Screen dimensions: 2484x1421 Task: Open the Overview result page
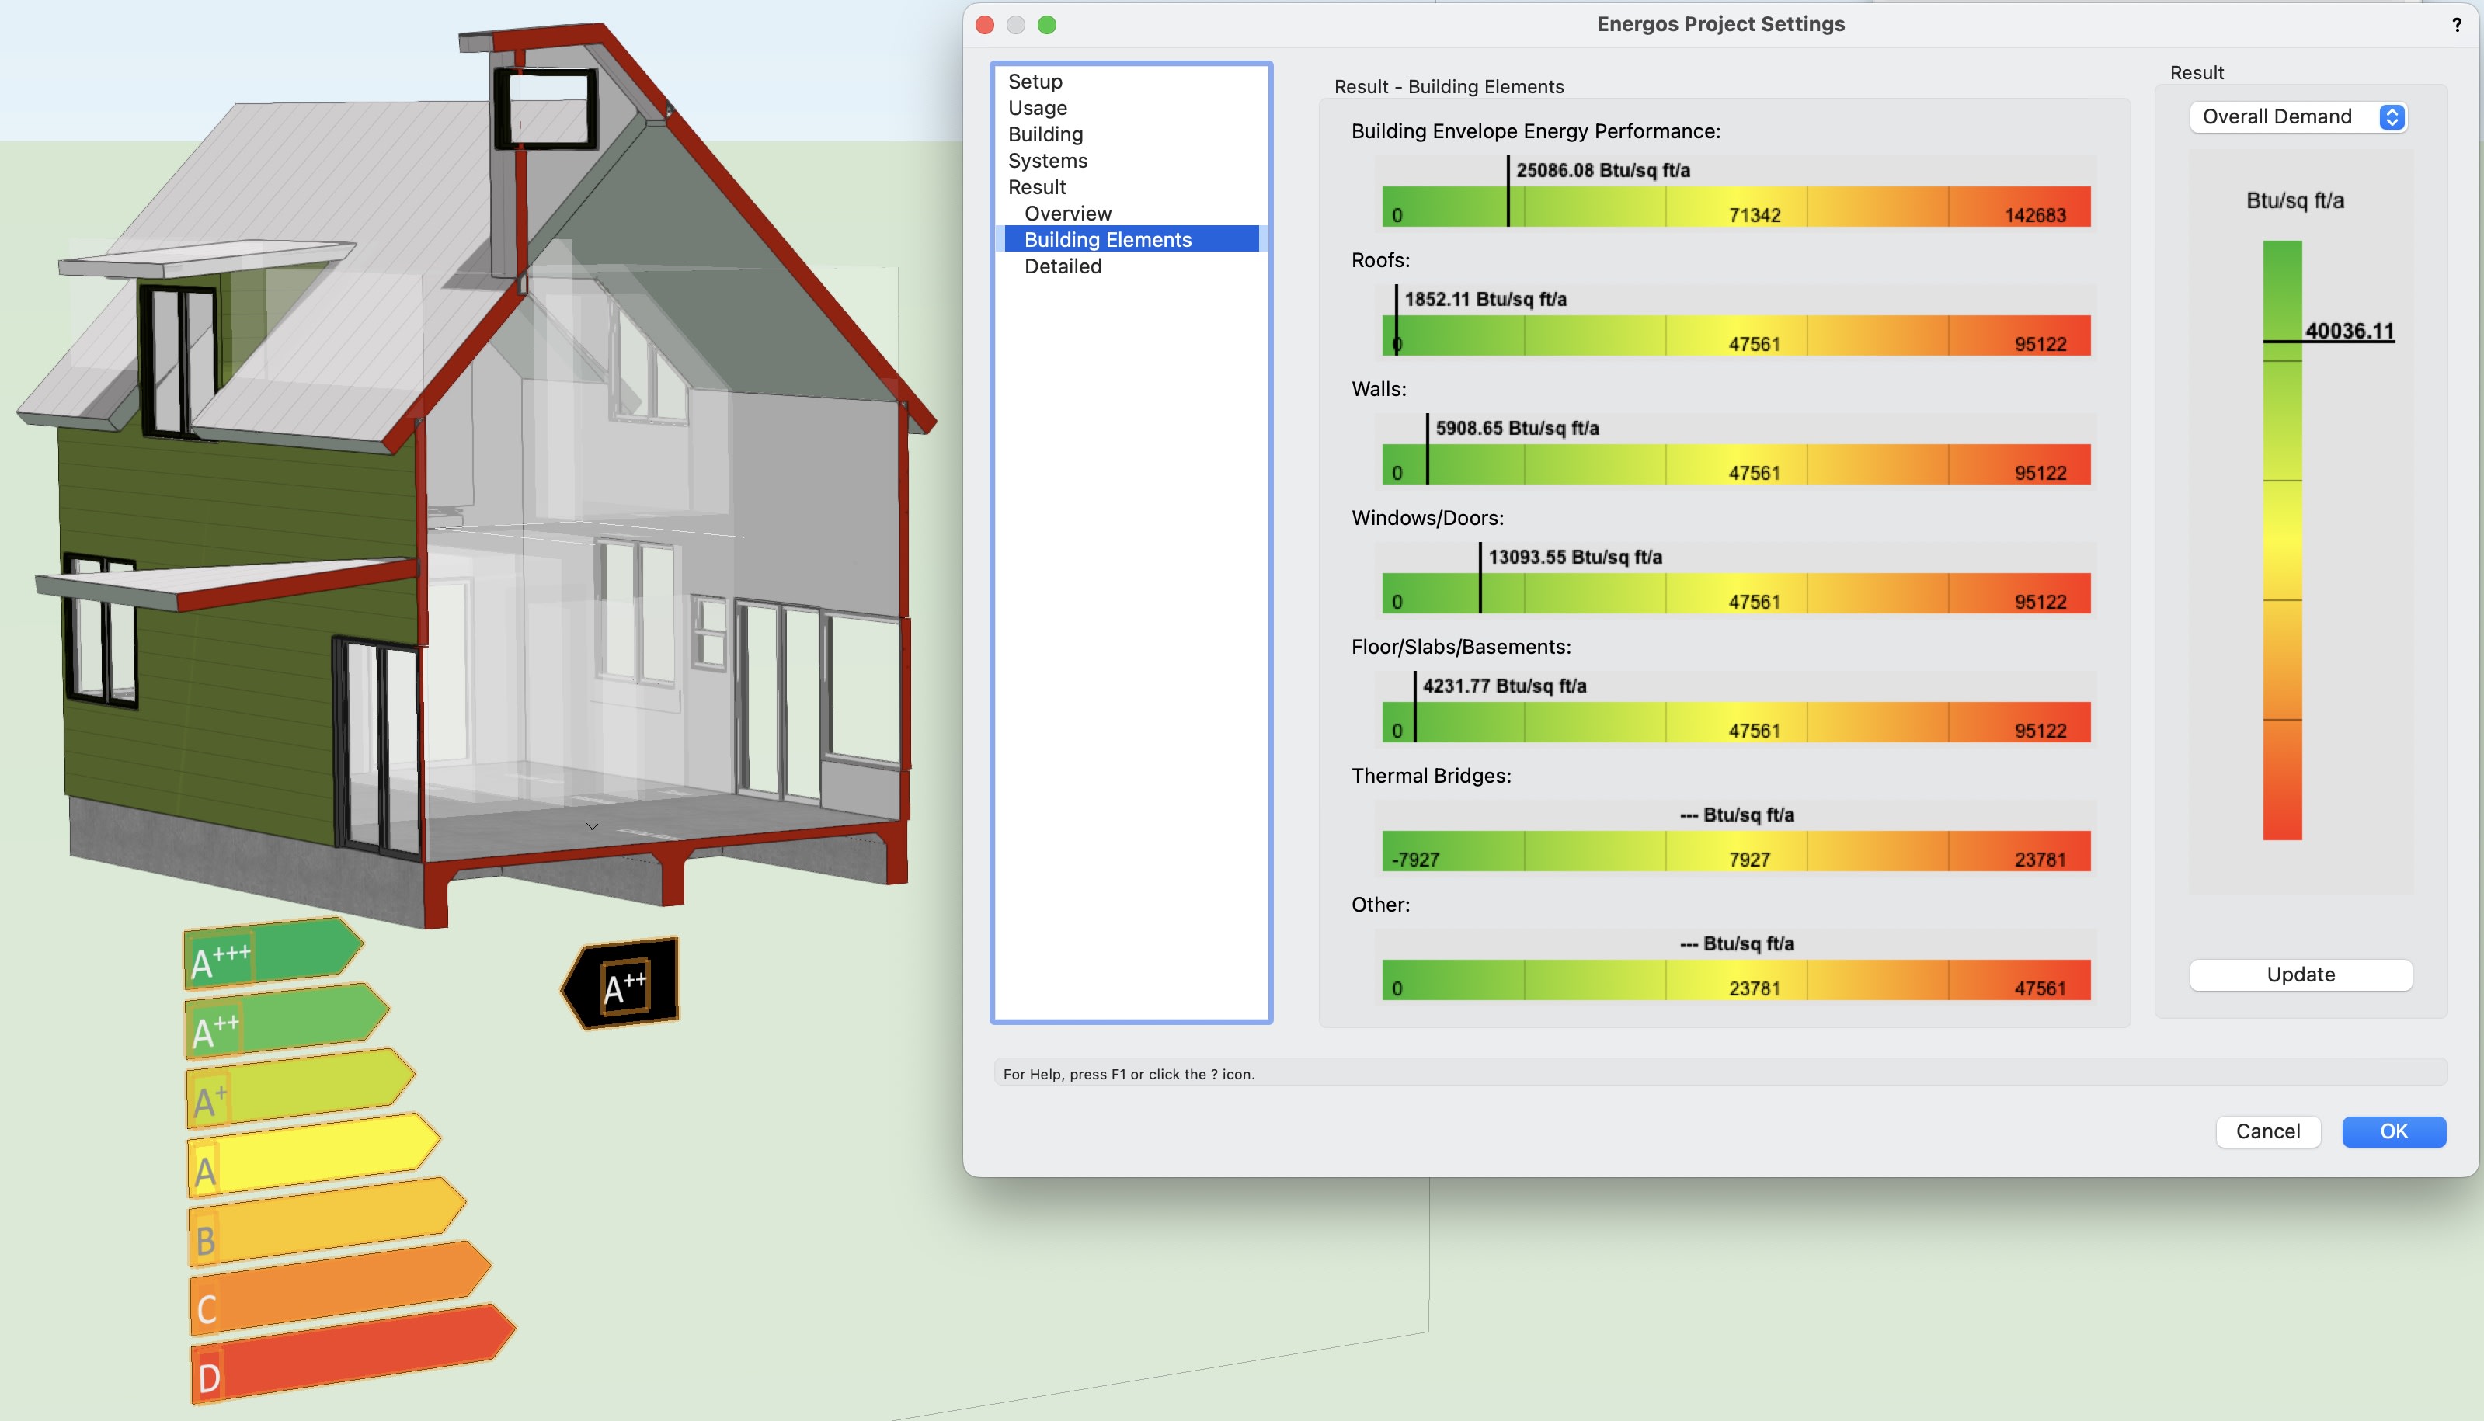[x=1068, y=214]
